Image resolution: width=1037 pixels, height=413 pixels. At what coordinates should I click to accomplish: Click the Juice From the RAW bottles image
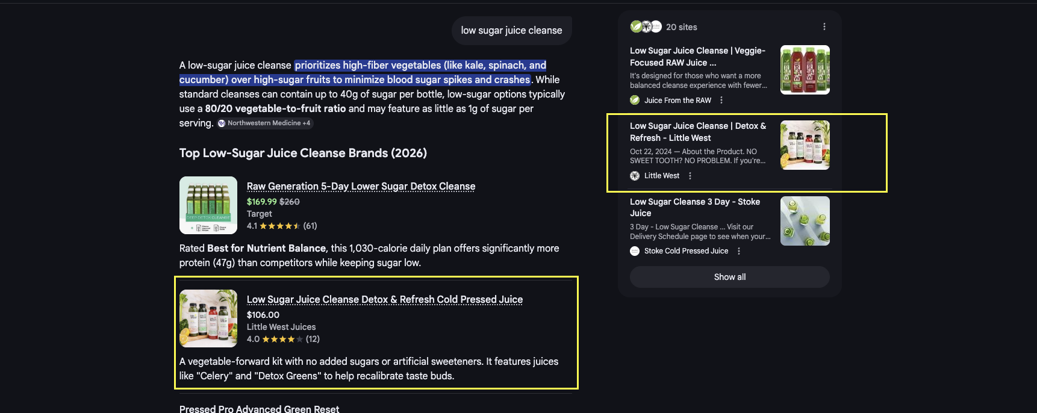[x=805, y=70]
